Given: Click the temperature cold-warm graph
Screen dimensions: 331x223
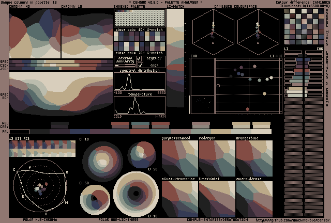Looking at the screenshot, I should click(139, 105).
